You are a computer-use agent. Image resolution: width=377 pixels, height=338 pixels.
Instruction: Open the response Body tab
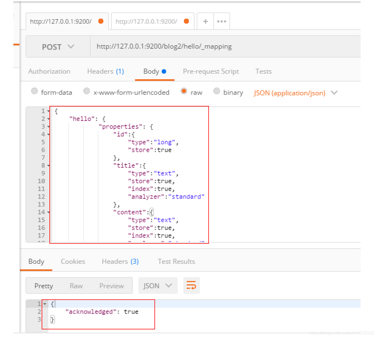coord(36,262)
